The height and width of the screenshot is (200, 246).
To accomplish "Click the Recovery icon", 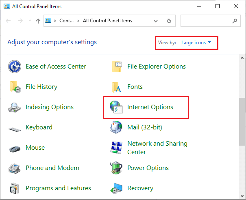I will point(117,188).
